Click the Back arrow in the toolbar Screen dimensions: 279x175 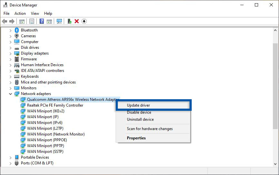point(5,21)
